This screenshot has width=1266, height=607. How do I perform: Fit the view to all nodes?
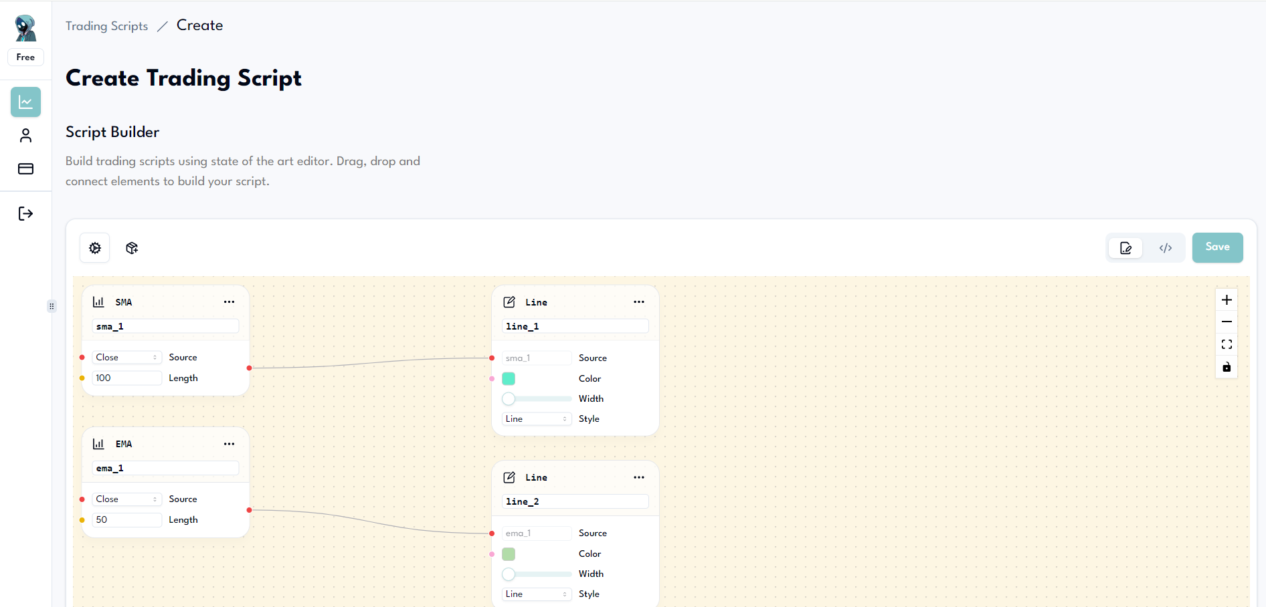pos(1227,344)
